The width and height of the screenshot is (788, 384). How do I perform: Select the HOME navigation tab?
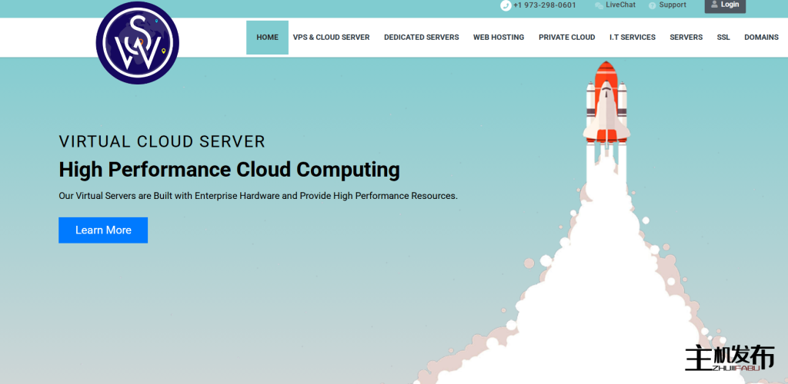267,38
